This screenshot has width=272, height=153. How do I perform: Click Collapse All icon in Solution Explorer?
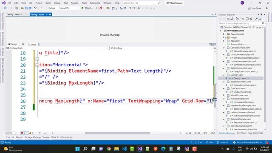pyautogui.click(x=247, y=19)
